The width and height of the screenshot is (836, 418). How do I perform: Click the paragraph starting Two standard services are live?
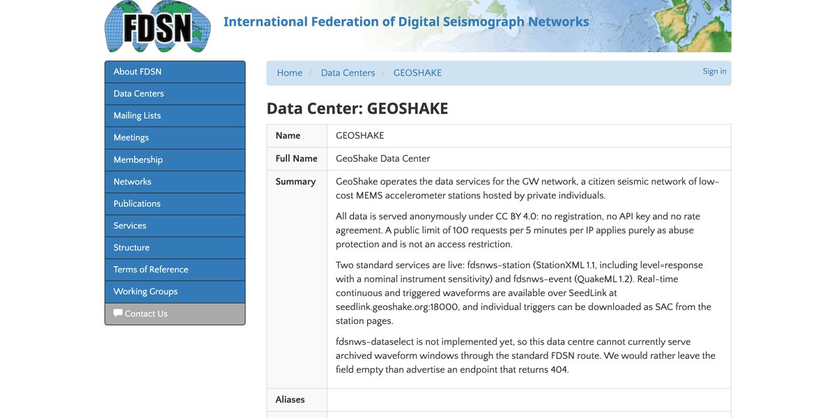coord(524,293)
